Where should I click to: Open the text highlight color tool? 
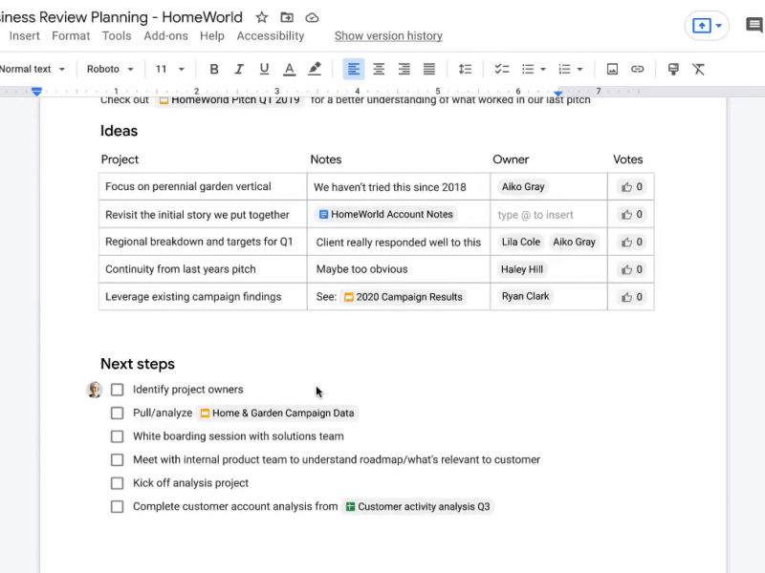pyautogui.click(x=315, y=69)
